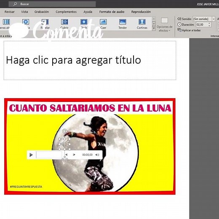Image resolution: width=219 pixels, height=219 pixels.
Task: Play the audio clip on slide
Action: [x=31, y=155]
